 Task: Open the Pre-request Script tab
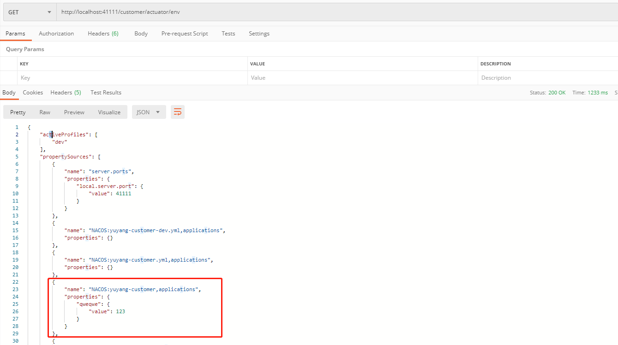(x=184, y=33)
